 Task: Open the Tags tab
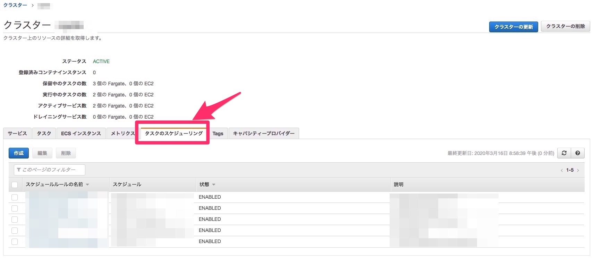click(218, 134)
